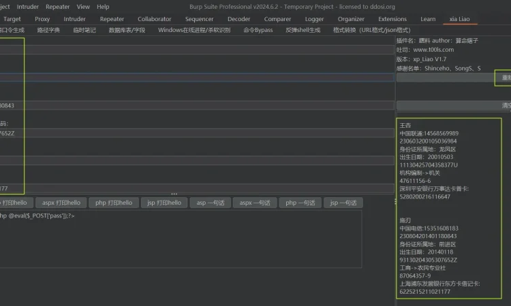Select the Decoder tab
The height and width of the screenshot is (306, 511).
[239, 19]
